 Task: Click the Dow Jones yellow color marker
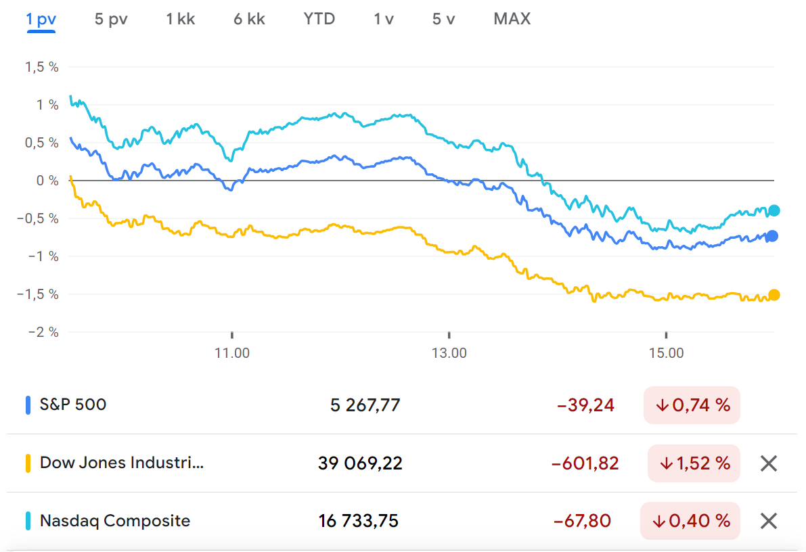pos(28,463)
